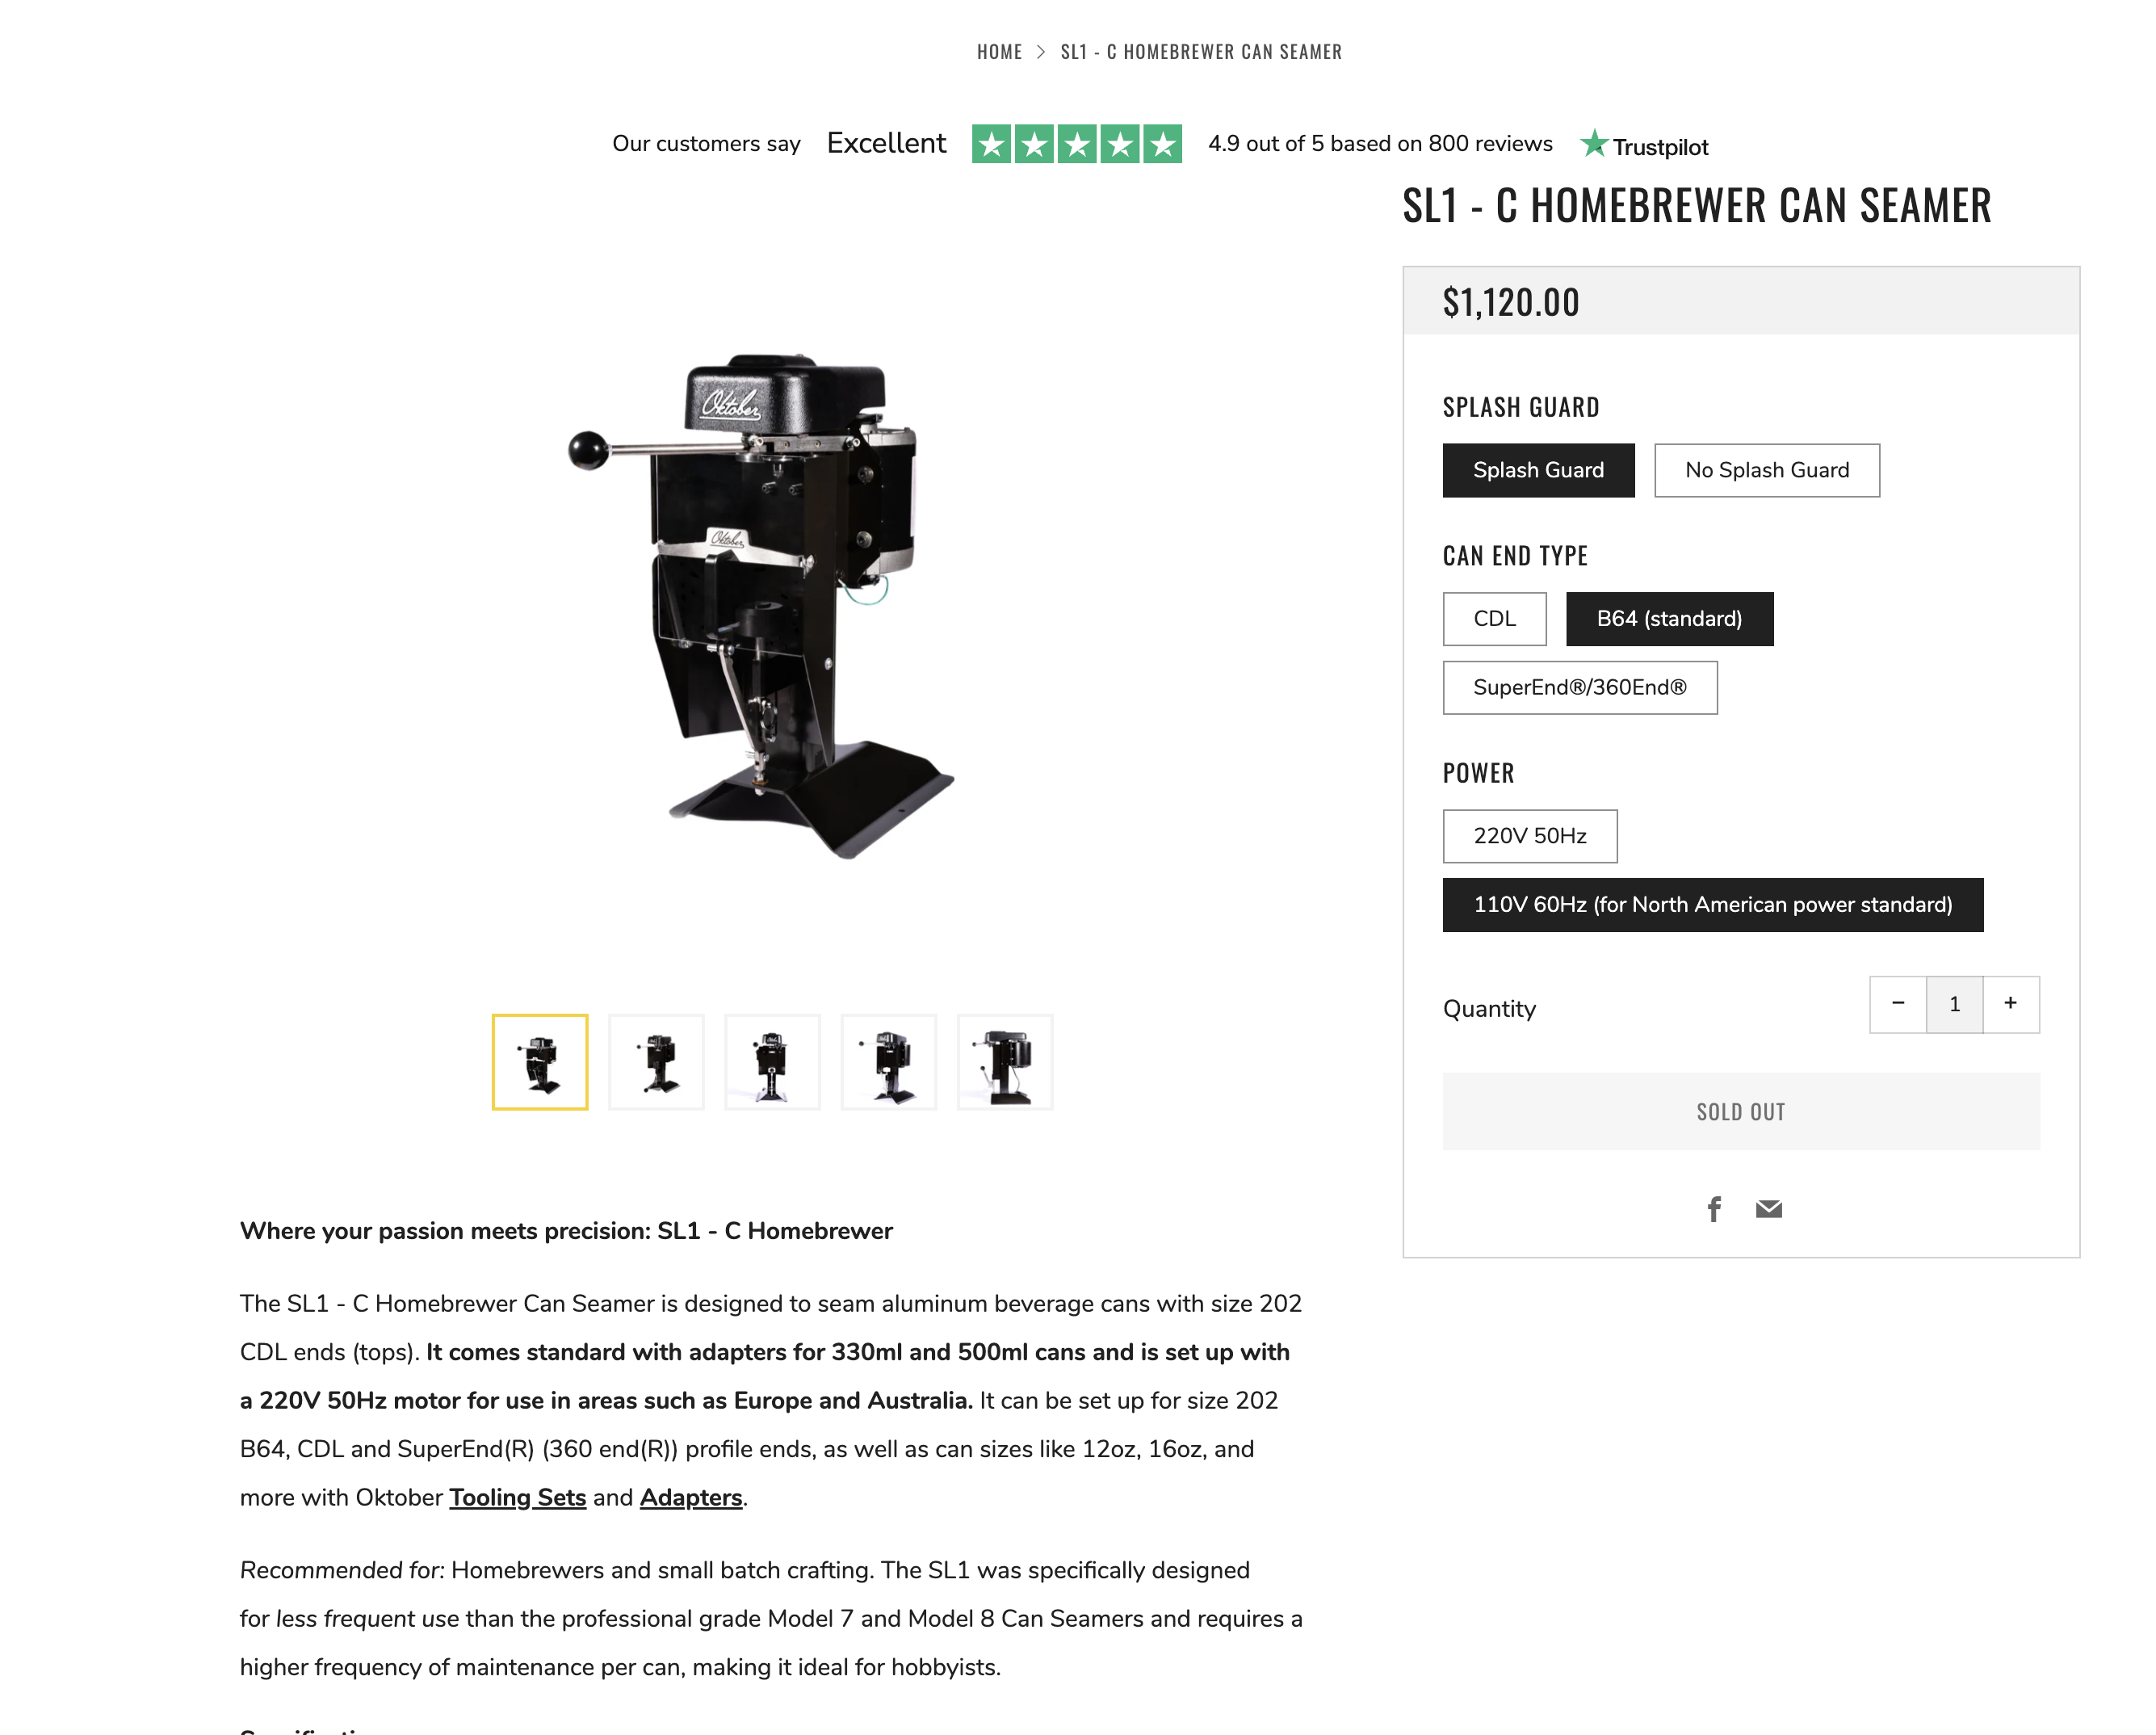This screenshot has width=2156, height=1735.
Task: Click the quantity input field
Action: point(1954,1003)
